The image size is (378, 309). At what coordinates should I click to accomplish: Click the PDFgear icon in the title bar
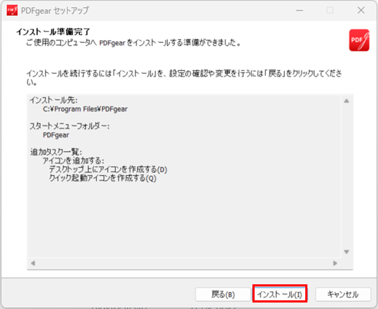click(x=12, y=10)
